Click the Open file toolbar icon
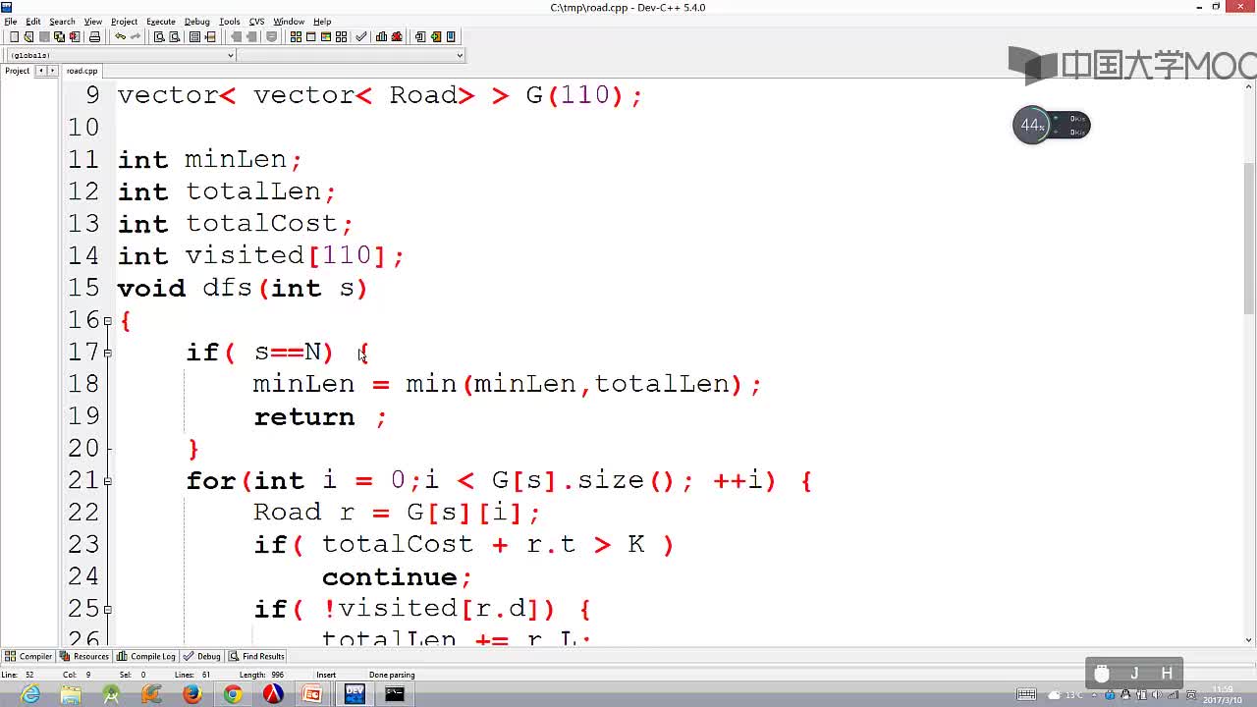The width and height of the screenshot is (1257, 707). (28, 37)
